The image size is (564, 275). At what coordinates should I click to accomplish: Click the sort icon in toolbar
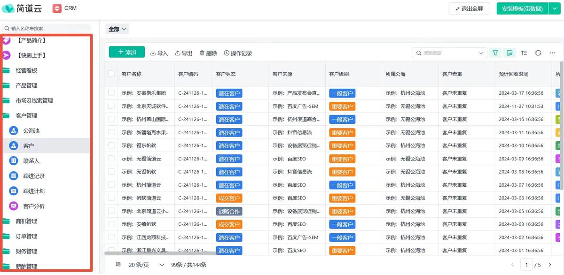(524, 53)
